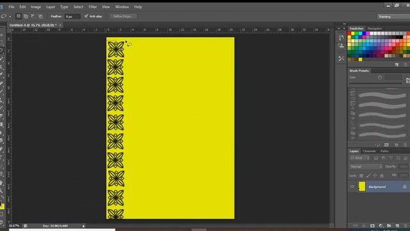Toggle lock image pixels brush icon
The image size is (410, 231).
(368, 176)
